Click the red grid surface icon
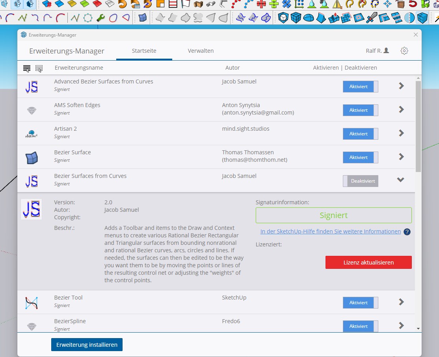The image size is (439, 357). (x=97, y=4)
